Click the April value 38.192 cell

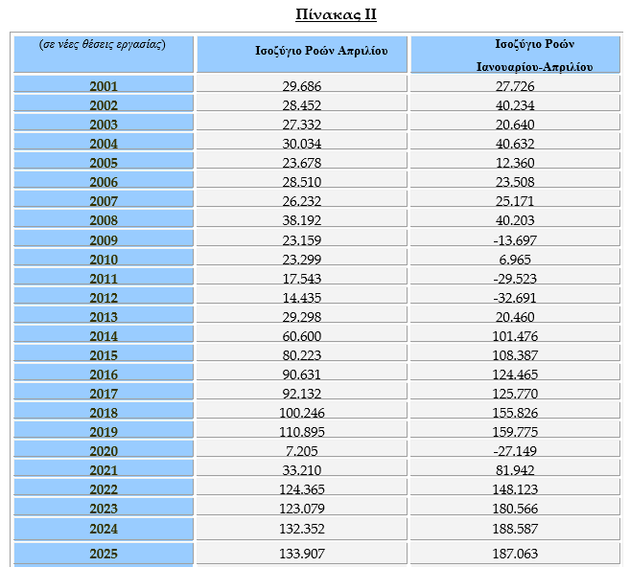[302, 220]
